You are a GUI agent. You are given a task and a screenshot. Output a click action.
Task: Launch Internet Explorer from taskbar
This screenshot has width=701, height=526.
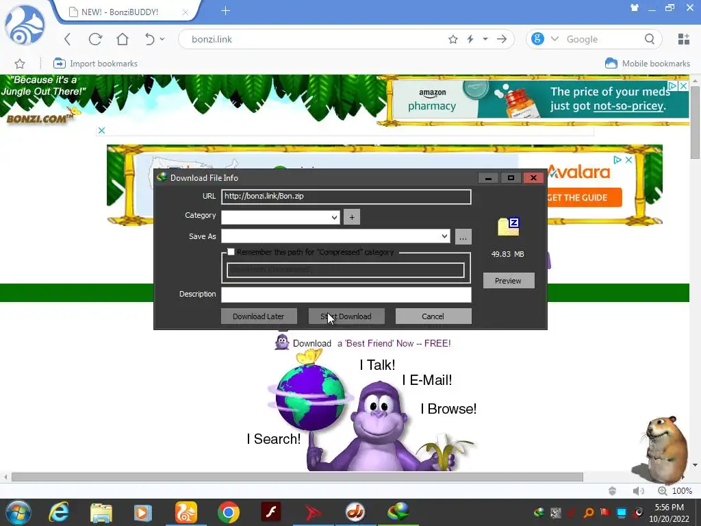[59, 512]
